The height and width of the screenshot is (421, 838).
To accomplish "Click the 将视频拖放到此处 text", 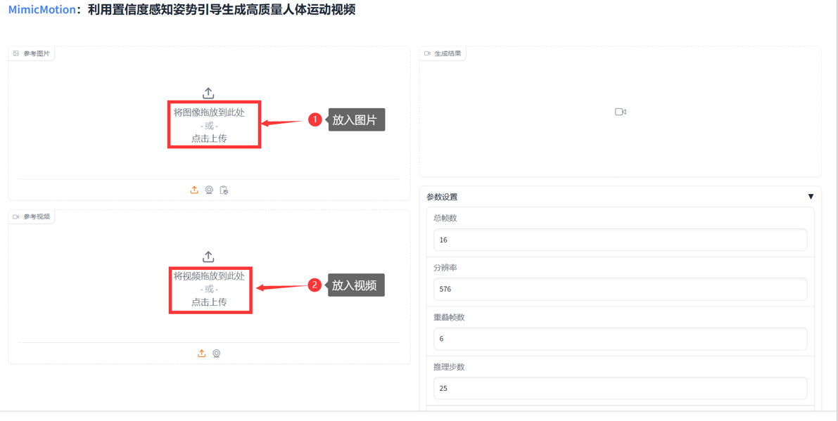I will (209, 276).
